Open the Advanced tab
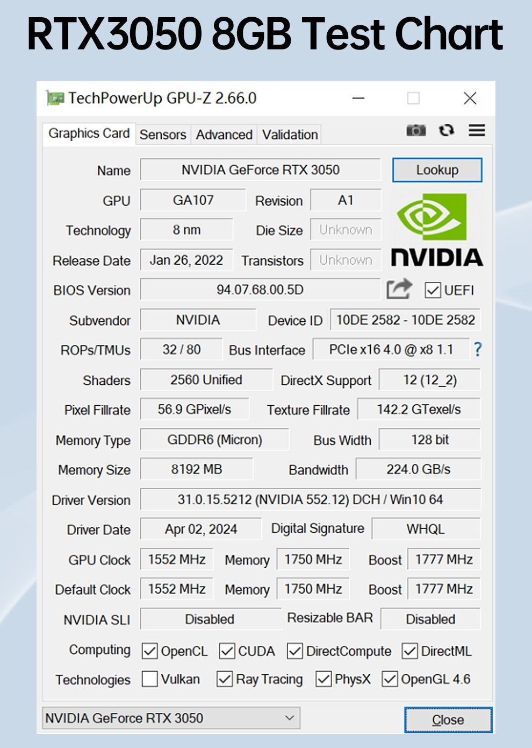Screen dimensions: 532x748 [x=224, y=135]
